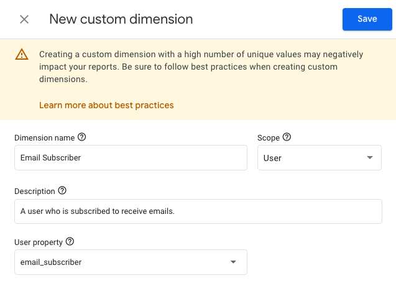This screenshot has height=296, width=396.
Task: Click the Scope label text
Action: pyautogui.click(x=269, y=138)
